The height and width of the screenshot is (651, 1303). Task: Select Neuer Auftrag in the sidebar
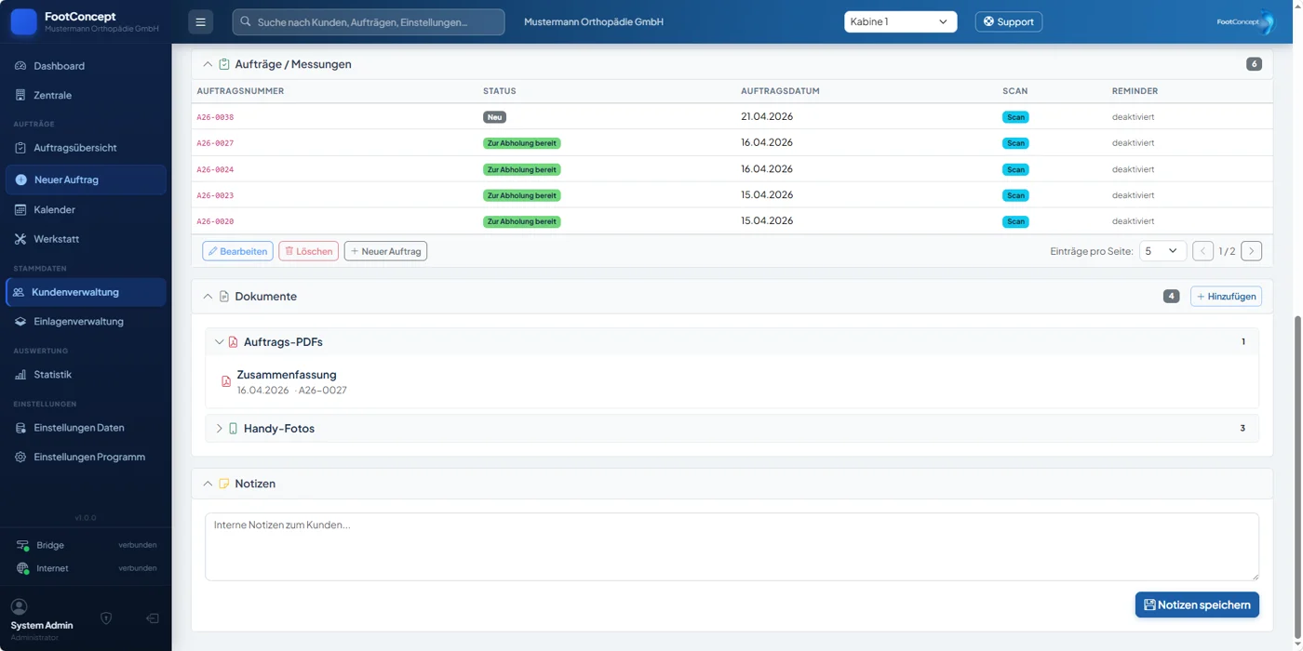(x=86, y=179)
